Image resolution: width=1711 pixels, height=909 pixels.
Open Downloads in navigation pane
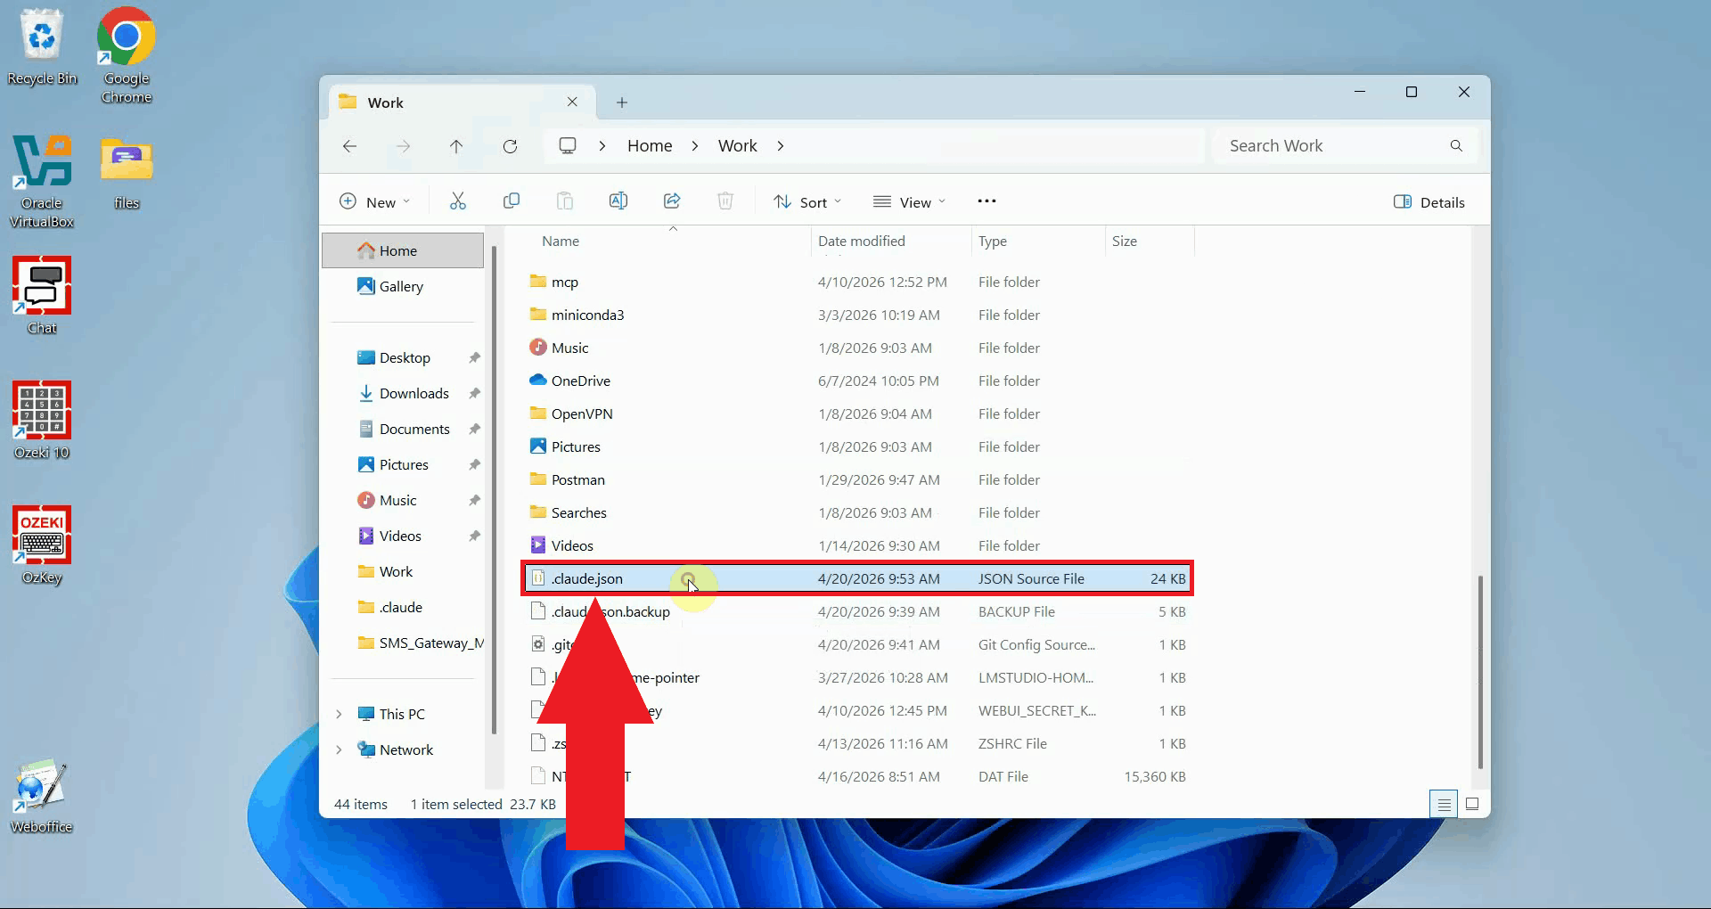[x=403, y=393]
